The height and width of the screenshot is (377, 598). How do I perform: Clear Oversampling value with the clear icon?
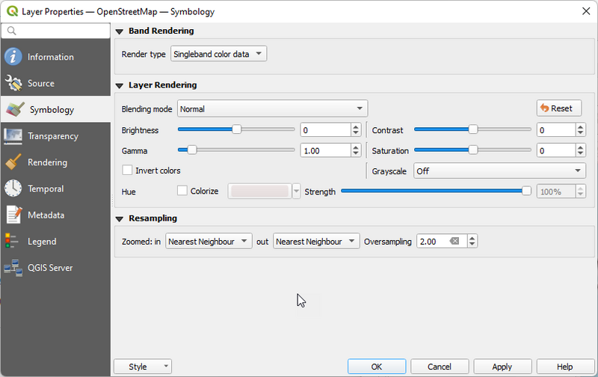(454, 241)
